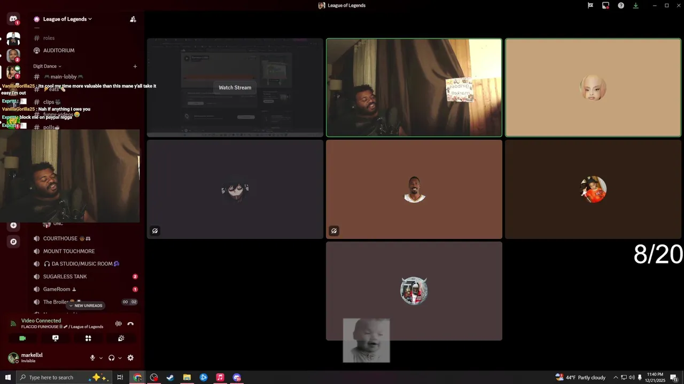684x384 pixels.
Task: Open the noise suppression waveform icon
Action: [x=119, y=324]
